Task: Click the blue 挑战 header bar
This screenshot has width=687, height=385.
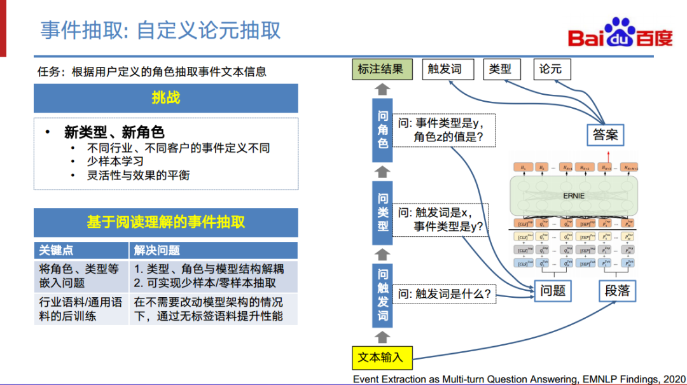Action: coord(166,98)
